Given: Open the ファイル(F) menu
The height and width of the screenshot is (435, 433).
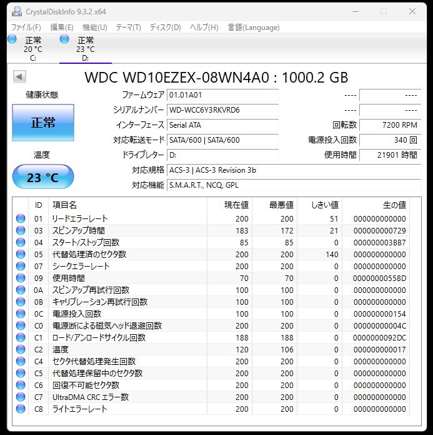Looking at the screenshot, I should (26, 28).
